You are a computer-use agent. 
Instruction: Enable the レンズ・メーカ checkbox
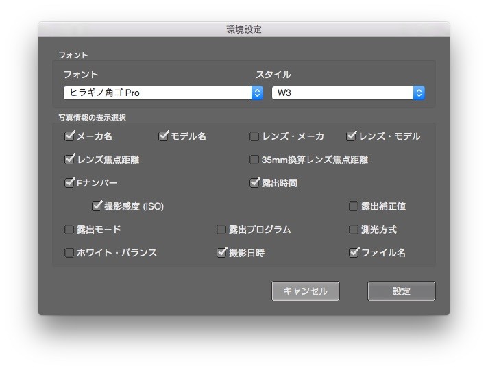pos(254,136)
